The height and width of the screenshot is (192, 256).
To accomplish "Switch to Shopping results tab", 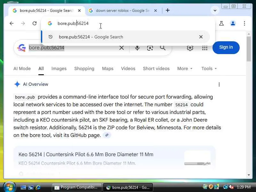I will [x=84, y=68].
